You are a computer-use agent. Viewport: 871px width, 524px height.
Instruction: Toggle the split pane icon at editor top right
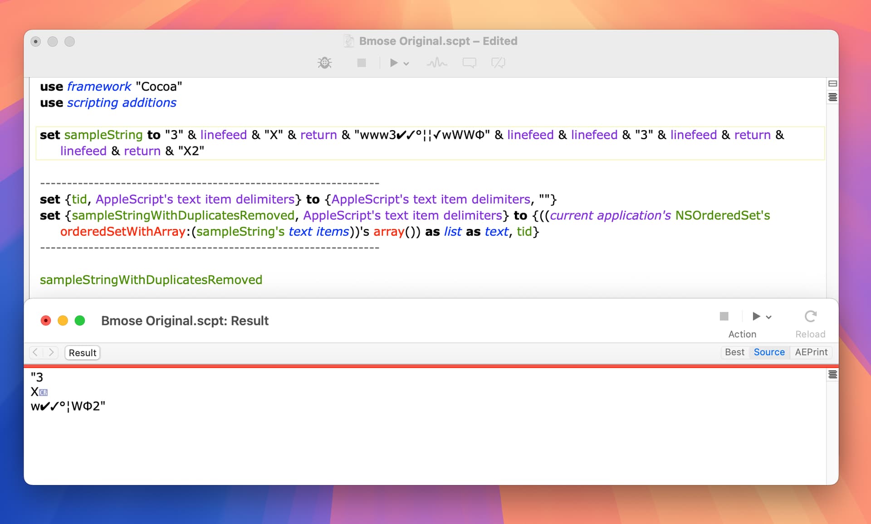[x=832, y=83]
